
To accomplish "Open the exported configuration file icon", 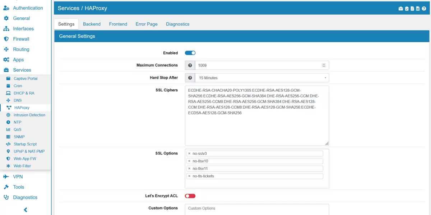I will 412,8.
